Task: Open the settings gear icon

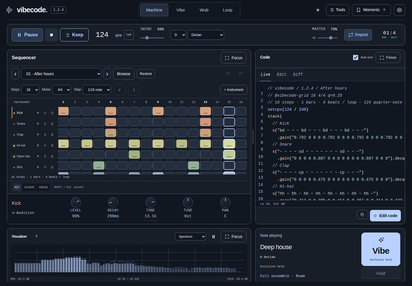Action: (399, 10)
